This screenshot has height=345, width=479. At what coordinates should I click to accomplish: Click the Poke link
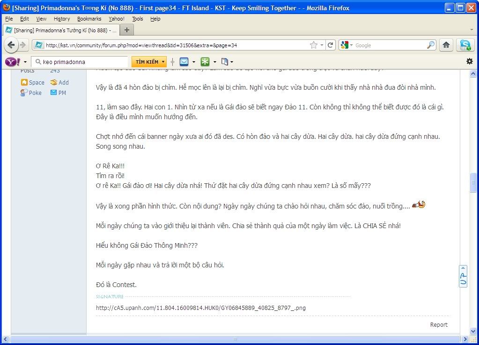(x=35, y=93)
